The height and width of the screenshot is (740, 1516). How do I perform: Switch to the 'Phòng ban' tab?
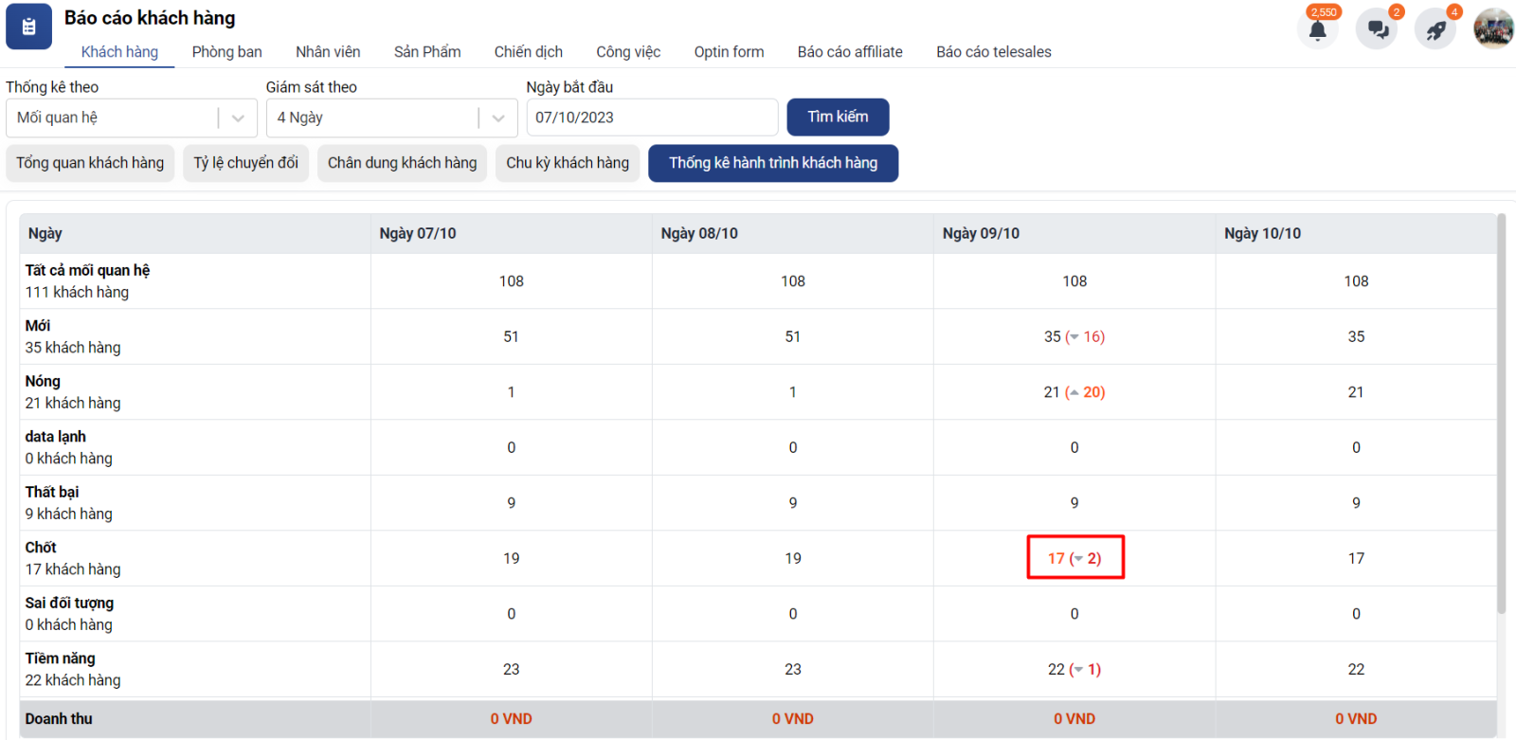coord(226,52)
